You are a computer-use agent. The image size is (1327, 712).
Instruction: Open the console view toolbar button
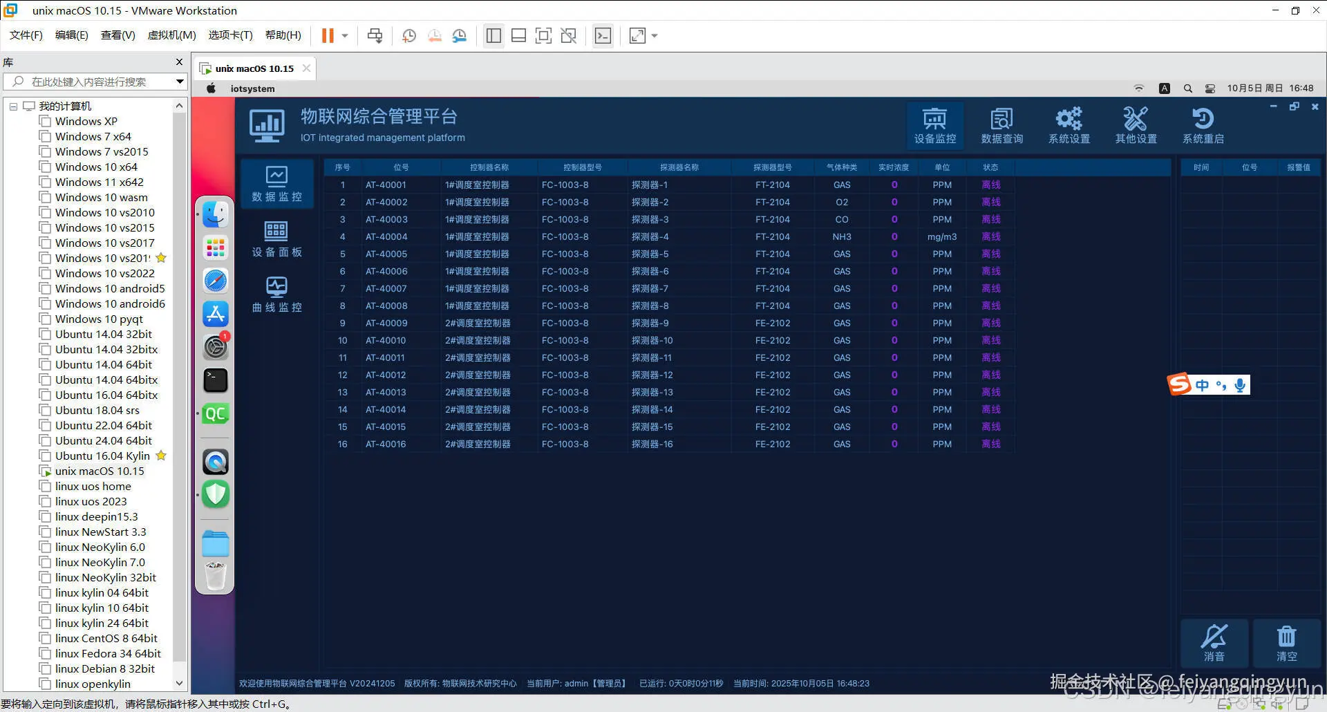(x=603, y=35)
